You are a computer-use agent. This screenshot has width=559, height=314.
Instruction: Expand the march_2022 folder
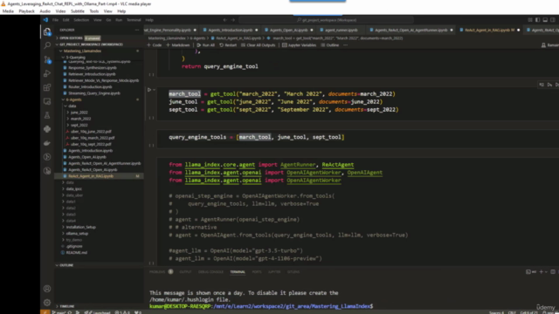(80, 119)
